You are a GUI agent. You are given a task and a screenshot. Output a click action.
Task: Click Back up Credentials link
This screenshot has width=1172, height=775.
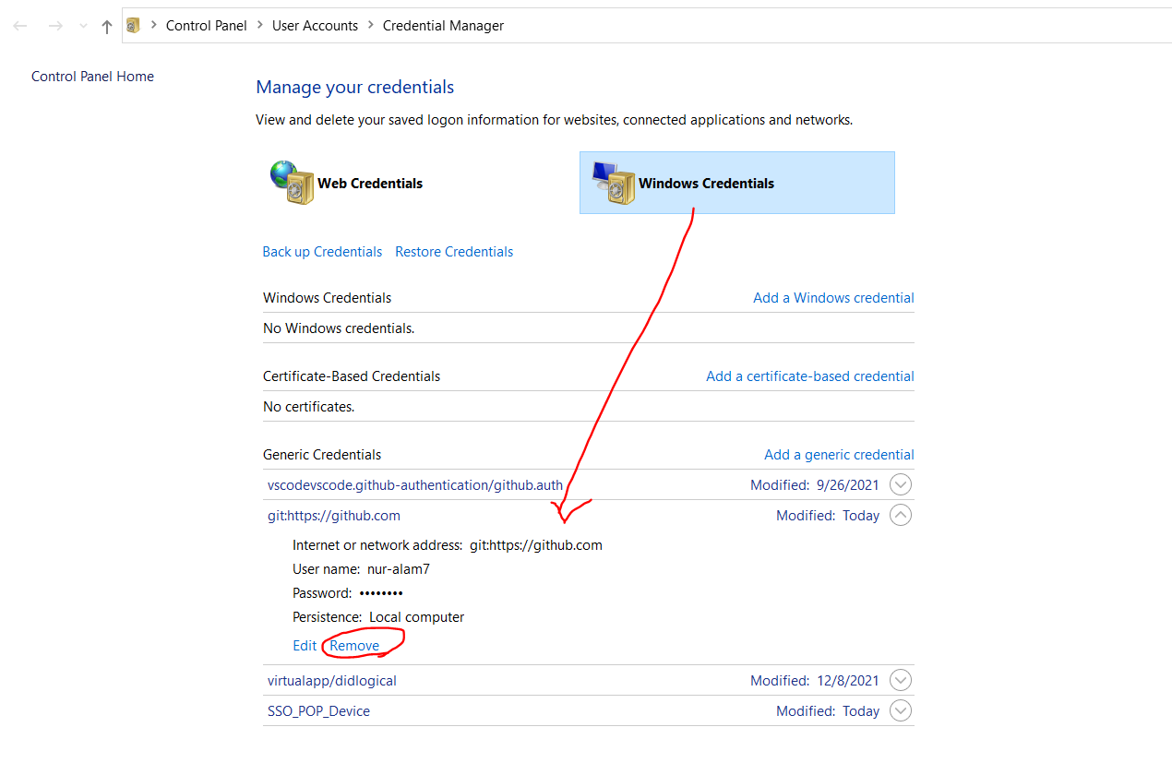(322, 252)
